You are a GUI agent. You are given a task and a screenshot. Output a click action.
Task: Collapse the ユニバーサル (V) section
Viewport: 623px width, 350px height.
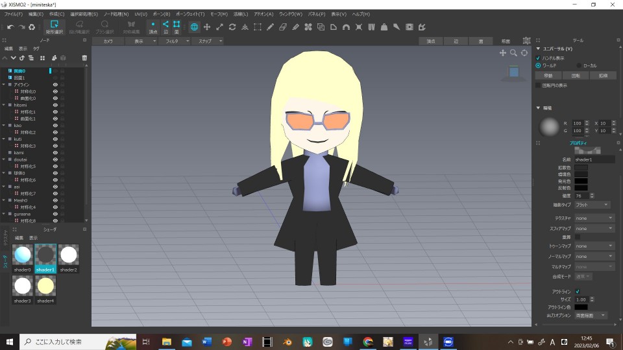coord(538,49)
